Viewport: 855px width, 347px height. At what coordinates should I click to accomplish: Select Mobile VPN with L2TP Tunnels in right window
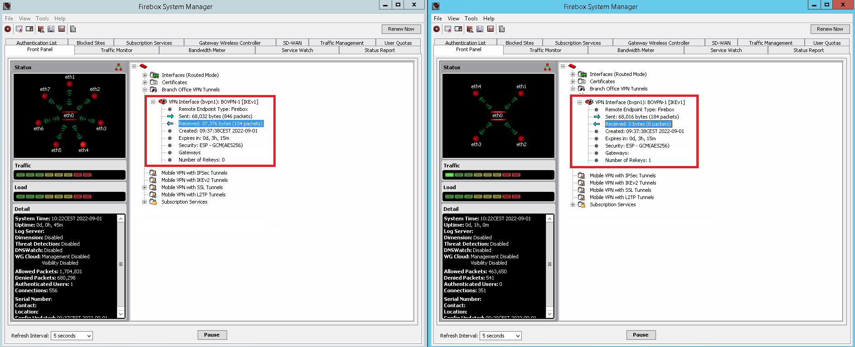(622, 197)
